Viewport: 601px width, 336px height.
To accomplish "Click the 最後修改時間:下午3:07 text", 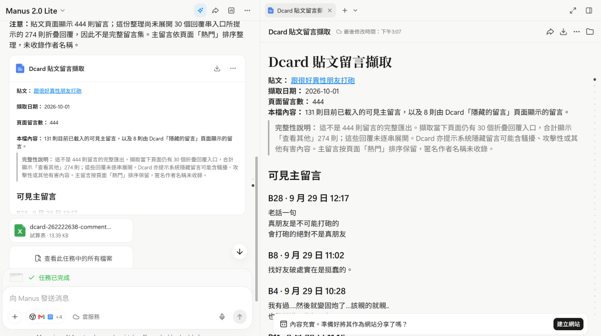I will tap(372, 32).
